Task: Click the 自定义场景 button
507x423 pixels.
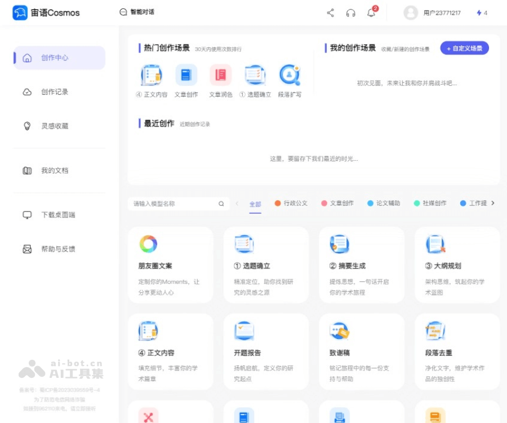Action: click(x=464, y=48)
